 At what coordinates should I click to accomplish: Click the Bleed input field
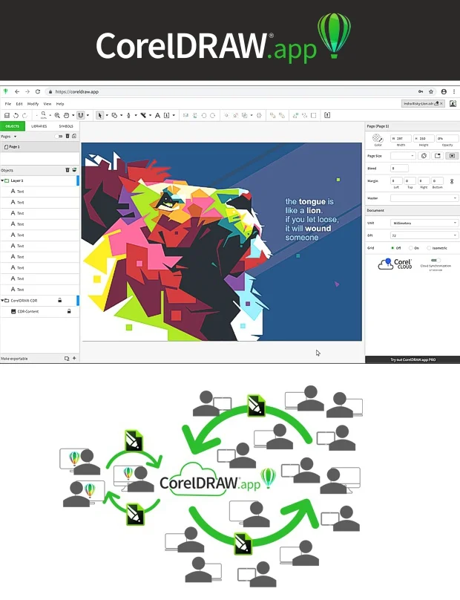pos(399,168)
